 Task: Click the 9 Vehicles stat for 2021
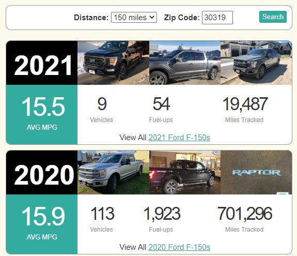pos(102,110)
